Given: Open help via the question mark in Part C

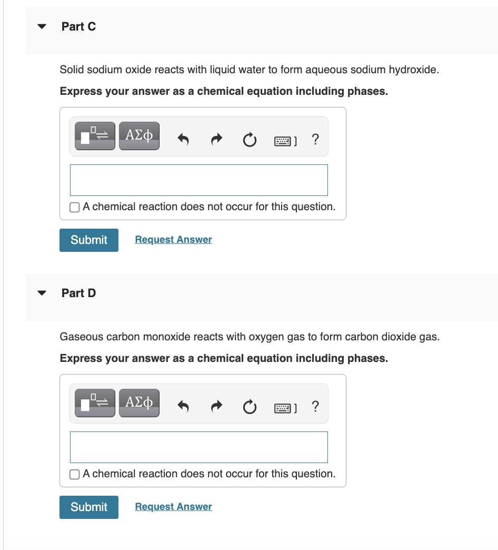Looking at the screenshot, I should (315, 140).
